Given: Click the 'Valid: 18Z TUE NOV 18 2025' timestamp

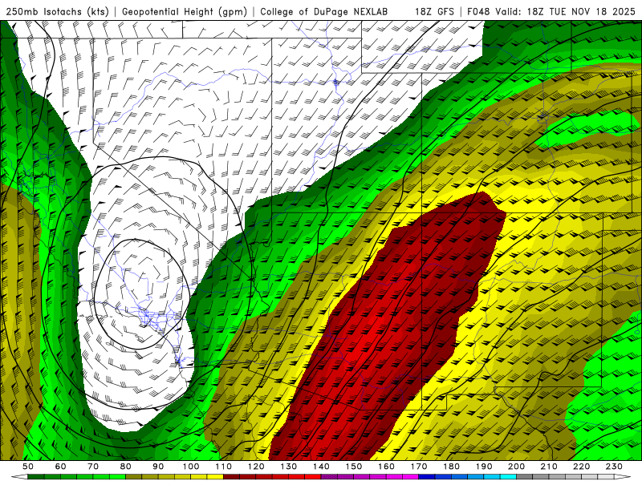Looking at the screenshot, I should 566,12.
